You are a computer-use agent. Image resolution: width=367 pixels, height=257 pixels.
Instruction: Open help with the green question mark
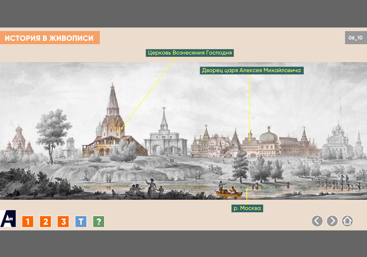(99, 222)
